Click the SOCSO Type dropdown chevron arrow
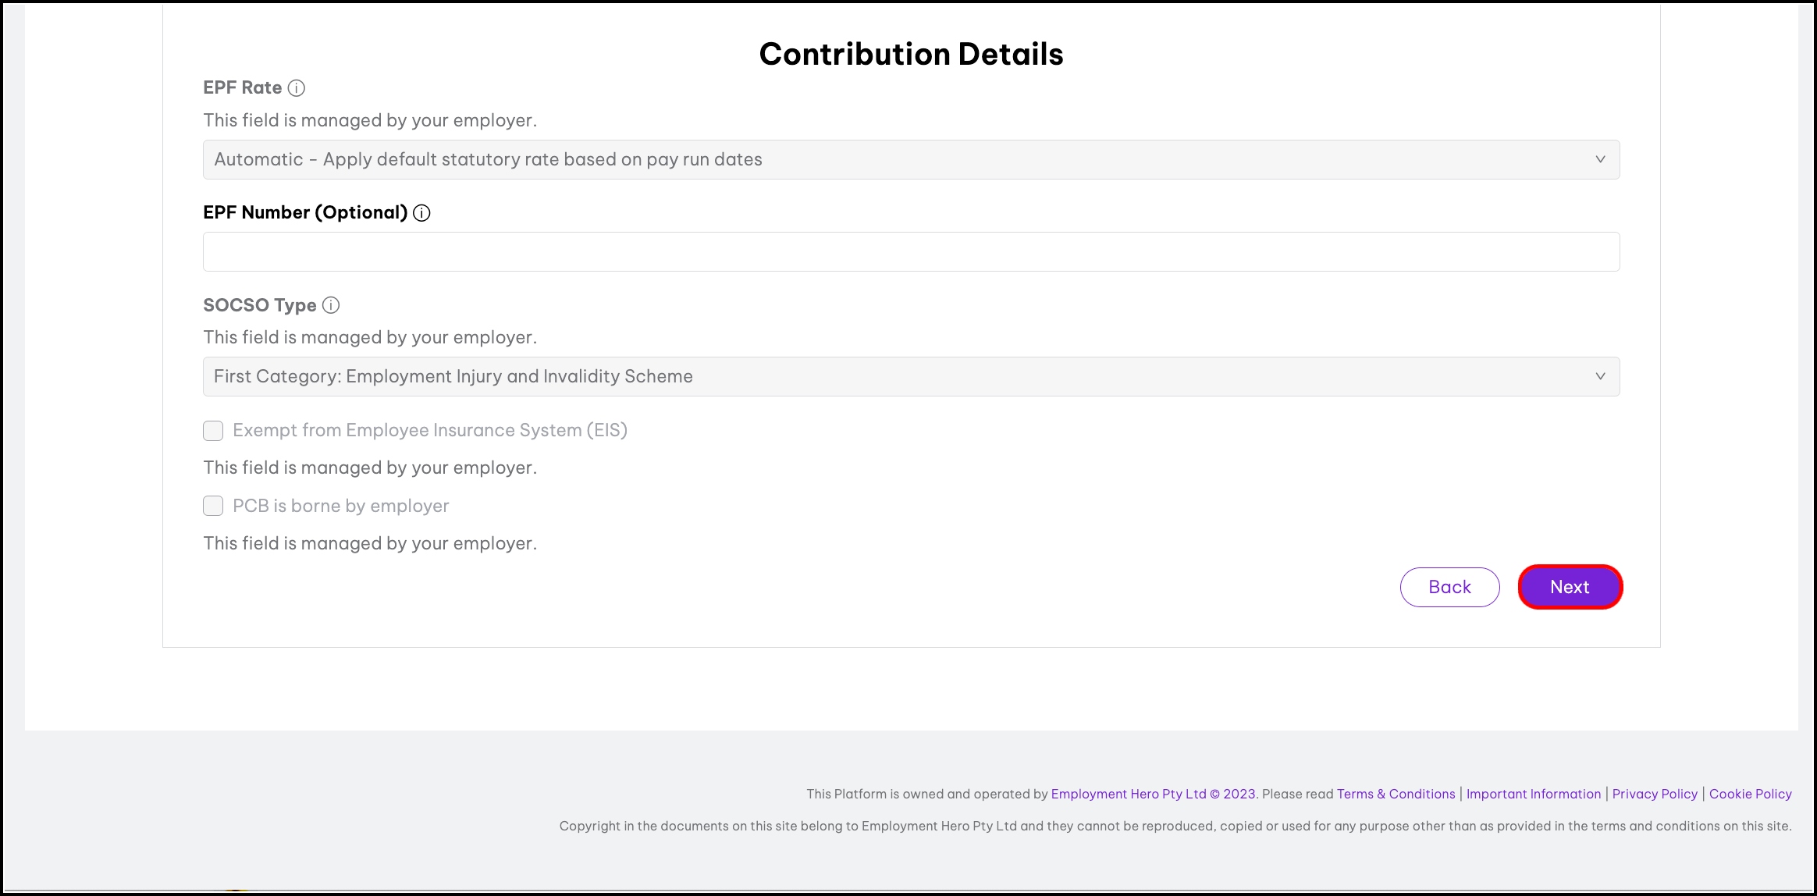The image size is (1817, 896). pos(1600,376)
